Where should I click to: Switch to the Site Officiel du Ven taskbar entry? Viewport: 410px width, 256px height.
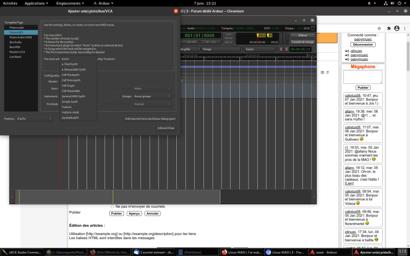click(110, 252)
